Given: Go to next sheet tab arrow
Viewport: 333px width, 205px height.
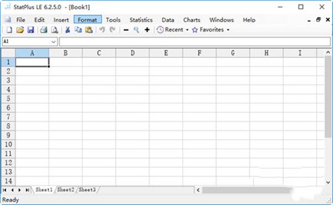Looking at the screenshot, I should [x=19, y=190].
